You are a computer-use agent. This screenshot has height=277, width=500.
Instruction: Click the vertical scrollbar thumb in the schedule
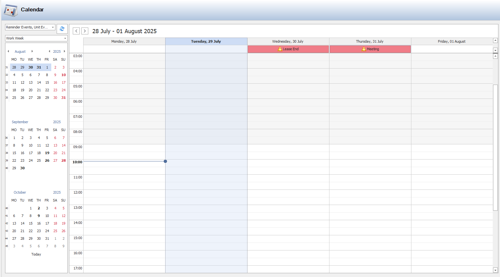point(495,147)
